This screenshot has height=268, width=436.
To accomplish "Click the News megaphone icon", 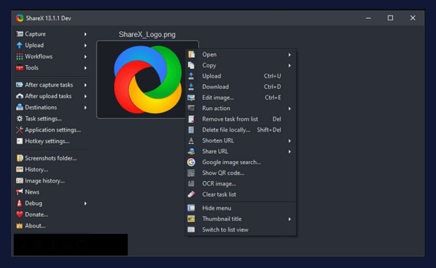I will pos(20,192).
